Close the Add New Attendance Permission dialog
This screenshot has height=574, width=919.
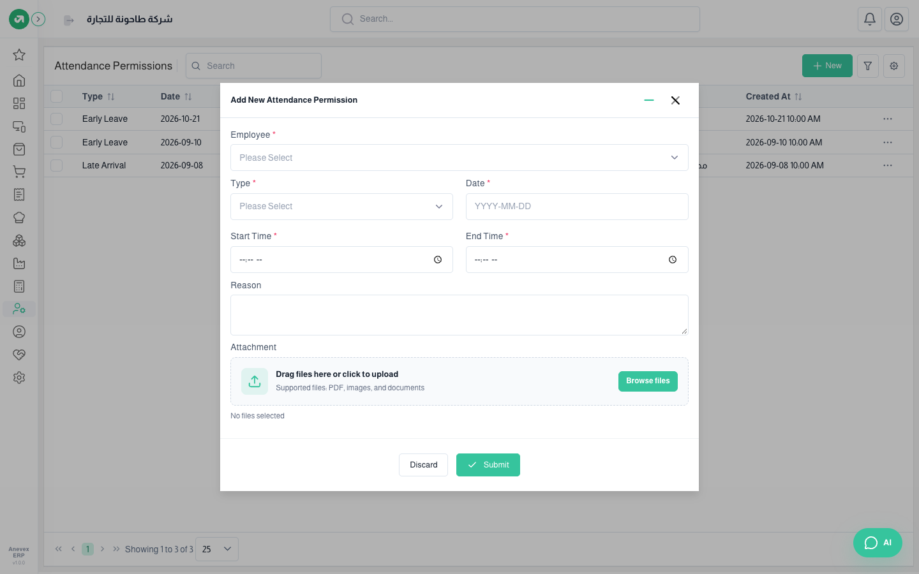[675, 100]
